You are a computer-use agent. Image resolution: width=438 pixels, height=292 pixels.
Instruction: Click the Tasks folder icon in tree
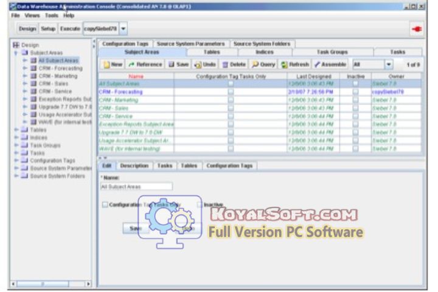click(24, 153)
